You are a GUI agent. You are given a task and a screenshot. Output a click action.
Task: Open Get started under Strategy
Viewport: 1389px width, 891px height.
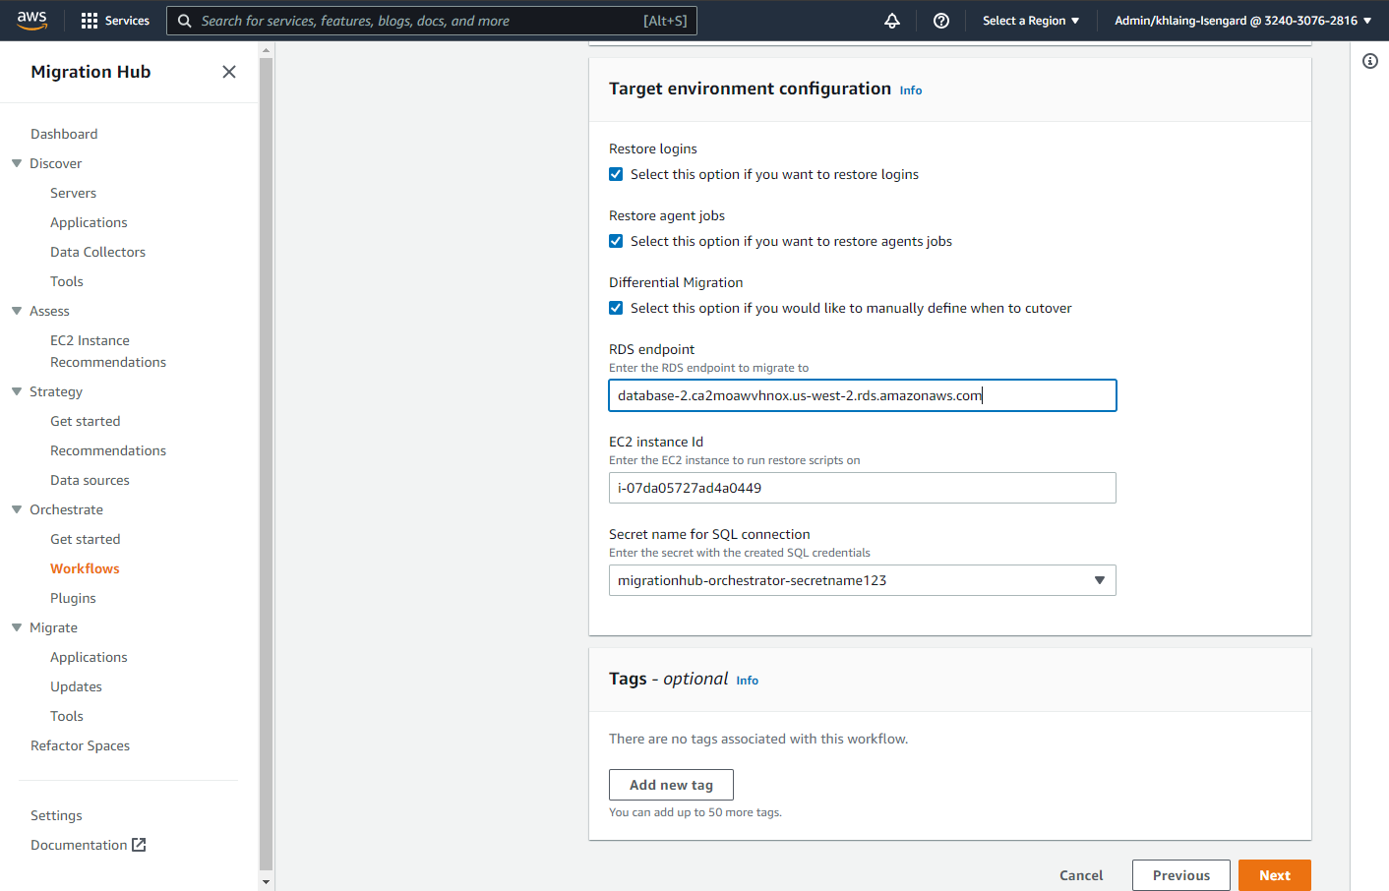click(86, 421)
